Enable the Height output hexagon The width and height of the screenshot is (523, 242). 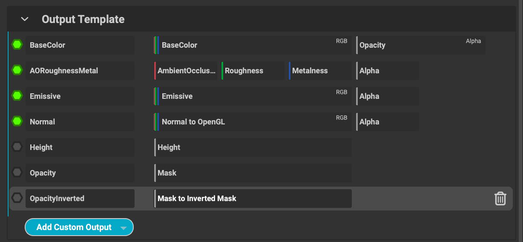(17, 147)
